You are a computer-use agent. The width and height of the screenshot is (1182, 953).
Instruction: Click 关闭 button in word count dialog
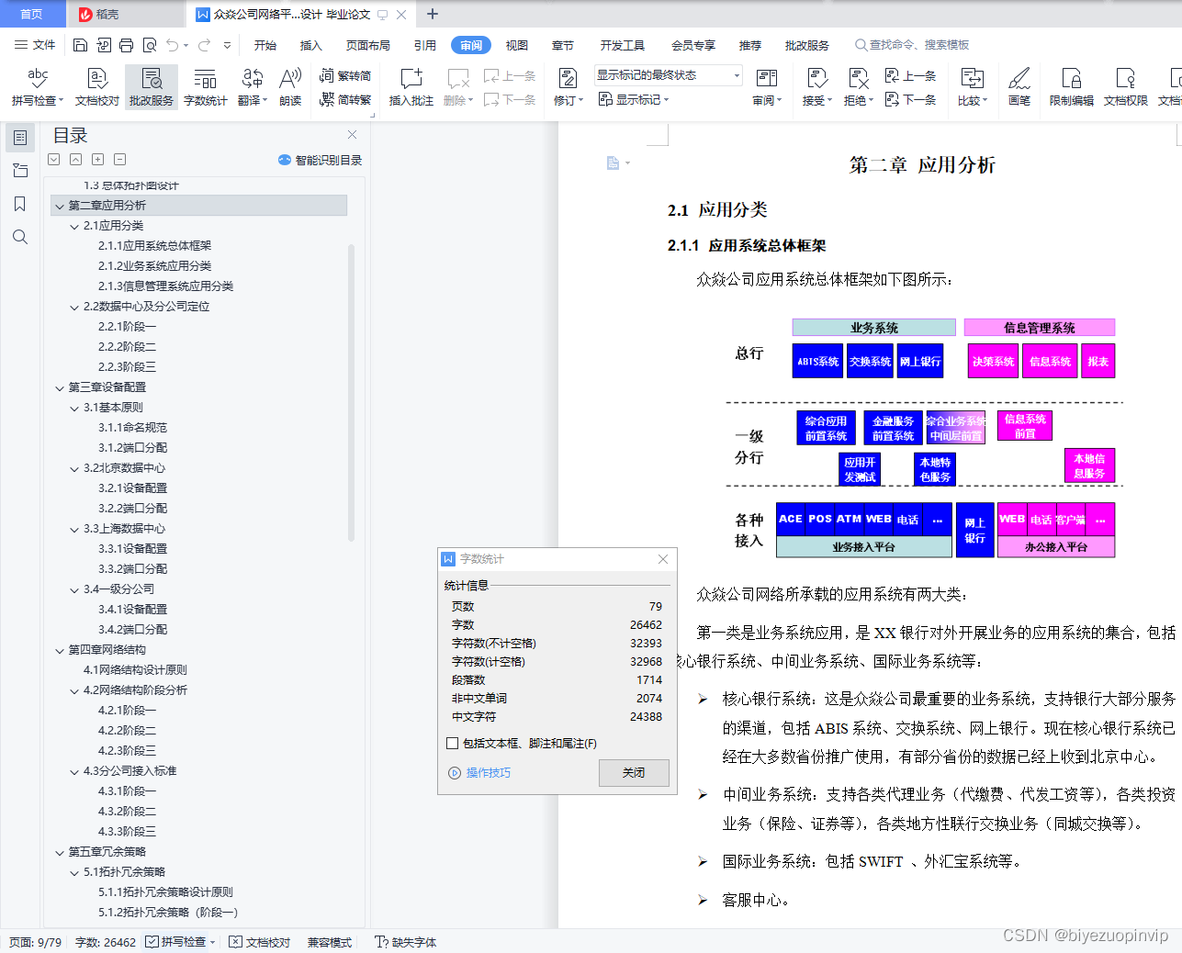click(634, 773)
